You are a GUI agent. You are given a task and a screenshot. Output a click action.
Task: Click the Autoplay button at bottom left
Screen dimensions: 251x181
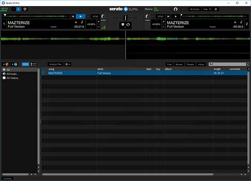pos(8,179)
